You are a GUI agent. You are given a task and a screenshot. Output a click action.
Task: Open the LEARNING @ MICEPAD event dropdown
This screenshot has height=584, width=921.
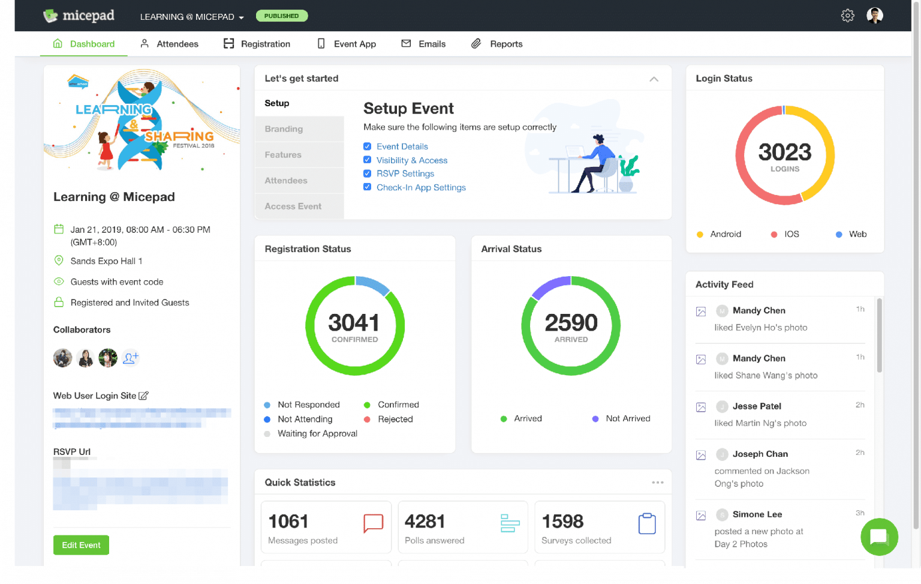coord(191,16)
